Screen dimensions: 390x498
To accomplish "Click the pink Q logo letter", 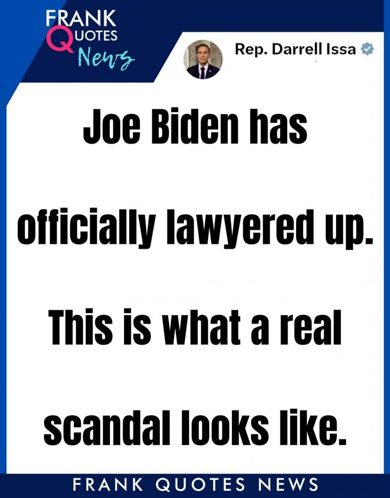I will [59, 40].
